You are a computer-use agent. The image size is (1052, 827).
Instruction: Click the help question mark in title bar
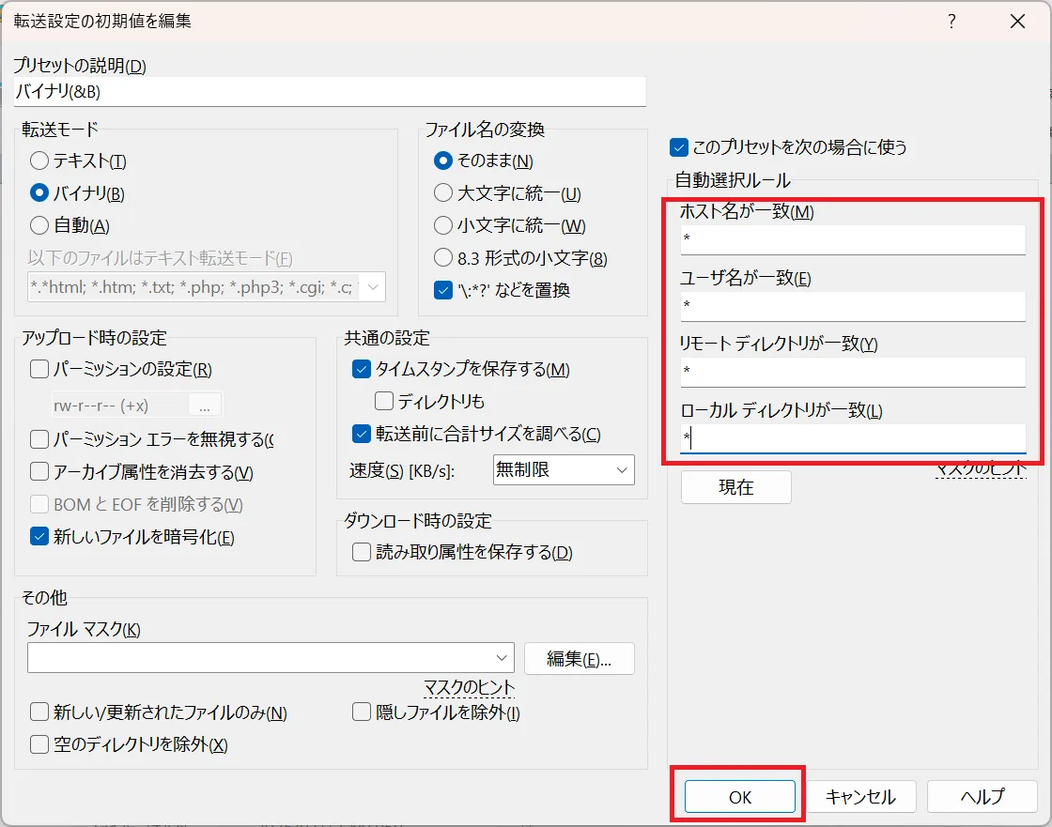[x=951, y=22]
